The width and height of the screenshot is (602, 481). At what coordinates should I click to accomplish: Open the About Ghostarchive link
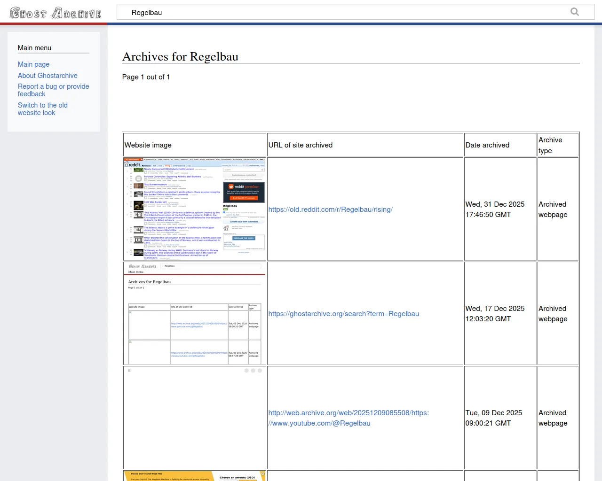[x=48, y=76]
